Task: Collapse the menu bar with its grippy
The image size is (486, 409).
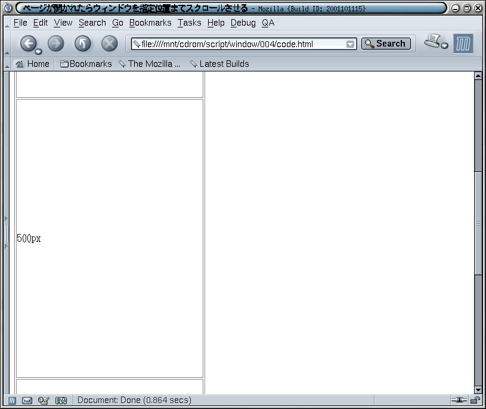Action: pyautogui.click(x=7, y=23)
